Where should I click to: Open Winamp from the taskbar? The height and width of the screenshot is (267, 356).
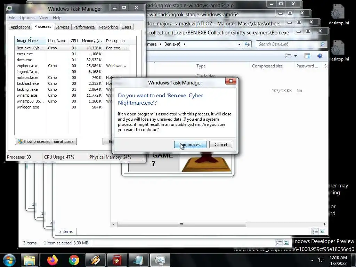(95, 260)
